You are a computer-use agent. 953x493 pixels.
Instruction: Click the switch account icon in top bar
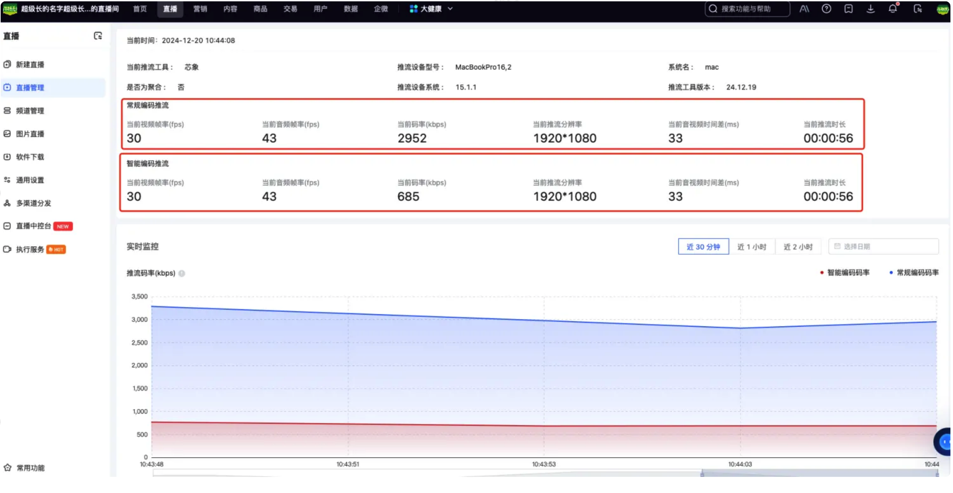click(918, 9)
